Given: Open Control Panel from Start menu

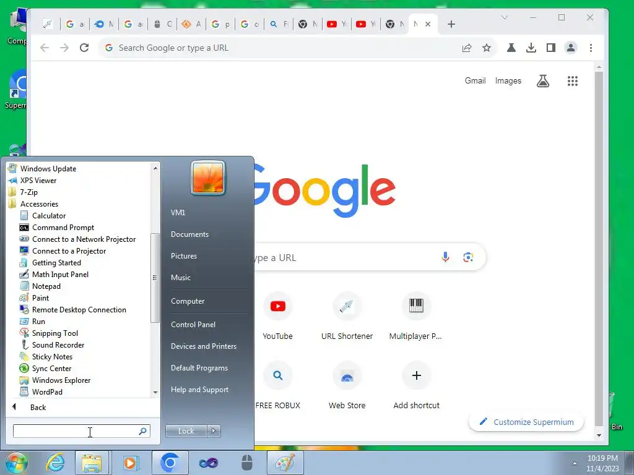Looking at the screenshot, I should [193, 324].
